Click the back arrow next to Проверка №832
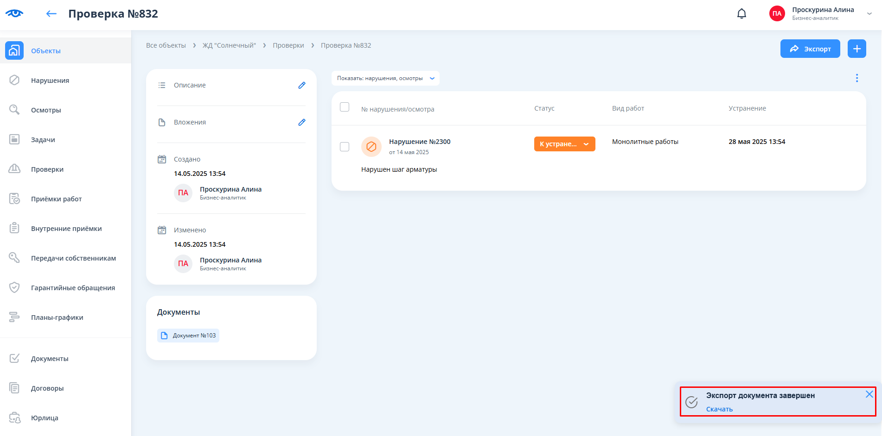 51,14
